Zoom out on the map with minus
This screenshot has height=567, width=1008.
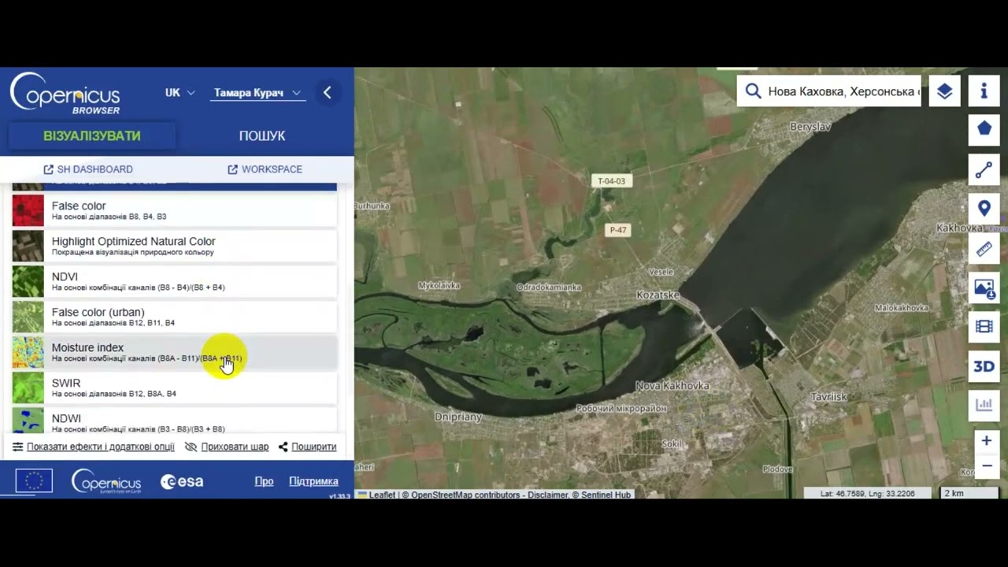(986, 466)
